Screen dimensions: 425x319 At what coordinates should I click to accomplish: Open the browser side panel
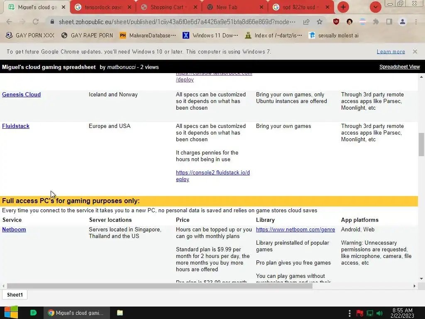tap(389, 22)
